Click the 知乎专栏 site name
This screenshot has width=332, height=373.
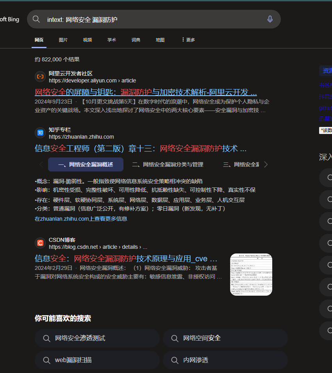coord(60,130)
